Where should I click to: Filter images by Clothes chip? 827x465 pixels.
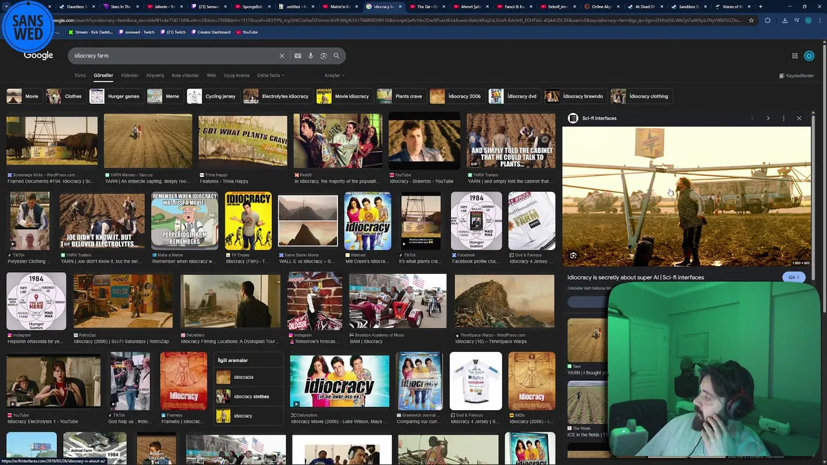coord(65,96)
